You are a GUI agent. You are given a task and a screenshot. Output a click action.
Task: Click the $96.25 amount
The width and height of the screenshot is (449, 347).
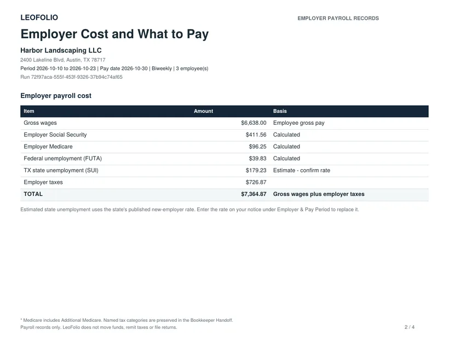257,147
